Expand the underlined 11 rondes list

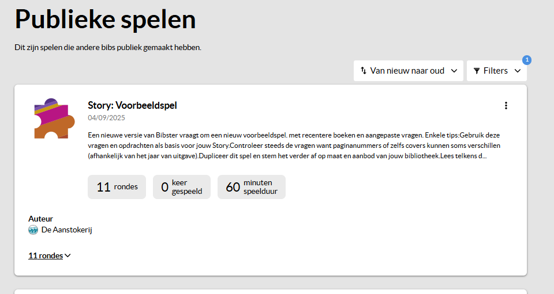pyautogui.click(x=46, y=255)
